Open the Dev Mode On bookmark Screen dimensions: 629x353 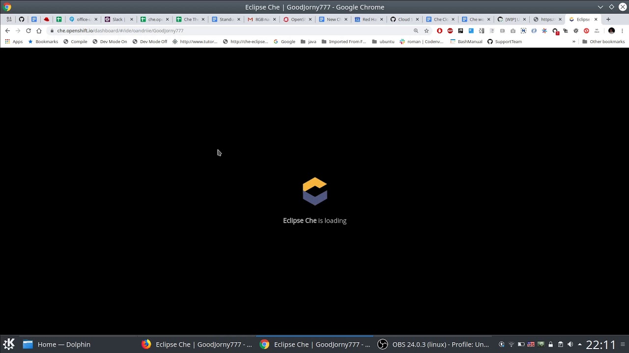click(x=110, y=42)
